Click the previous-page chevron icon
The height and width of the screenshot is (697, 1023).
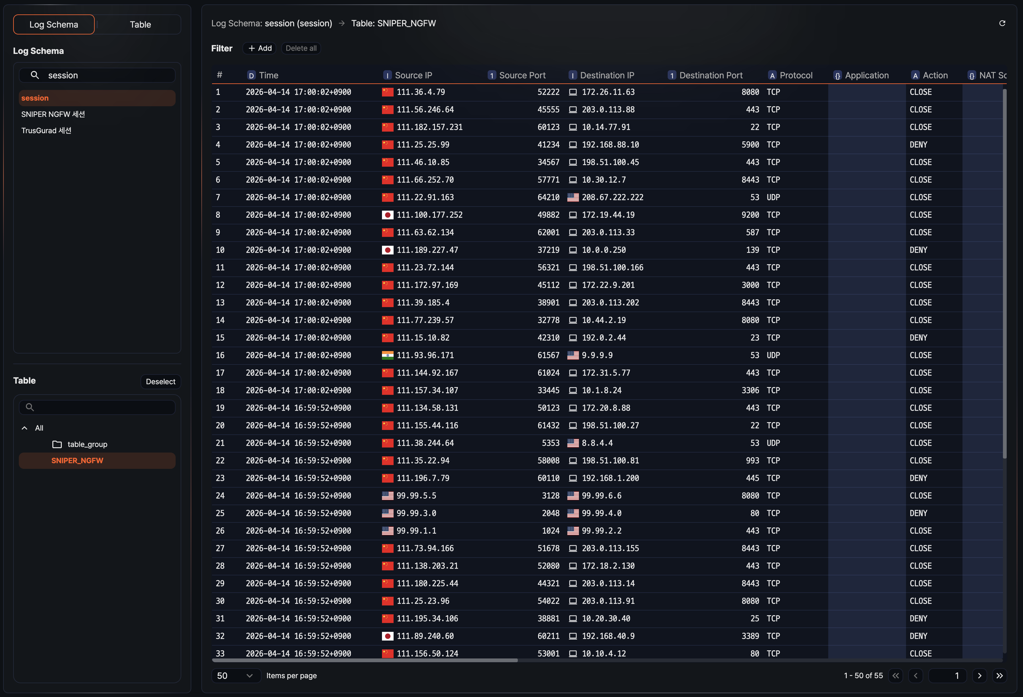(916, 675)
